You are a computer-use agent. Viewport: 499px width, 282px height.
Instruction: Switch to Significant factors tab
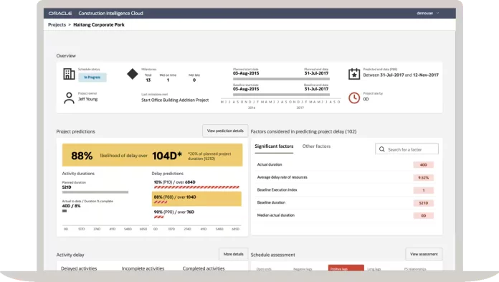[x=274, y=146]
